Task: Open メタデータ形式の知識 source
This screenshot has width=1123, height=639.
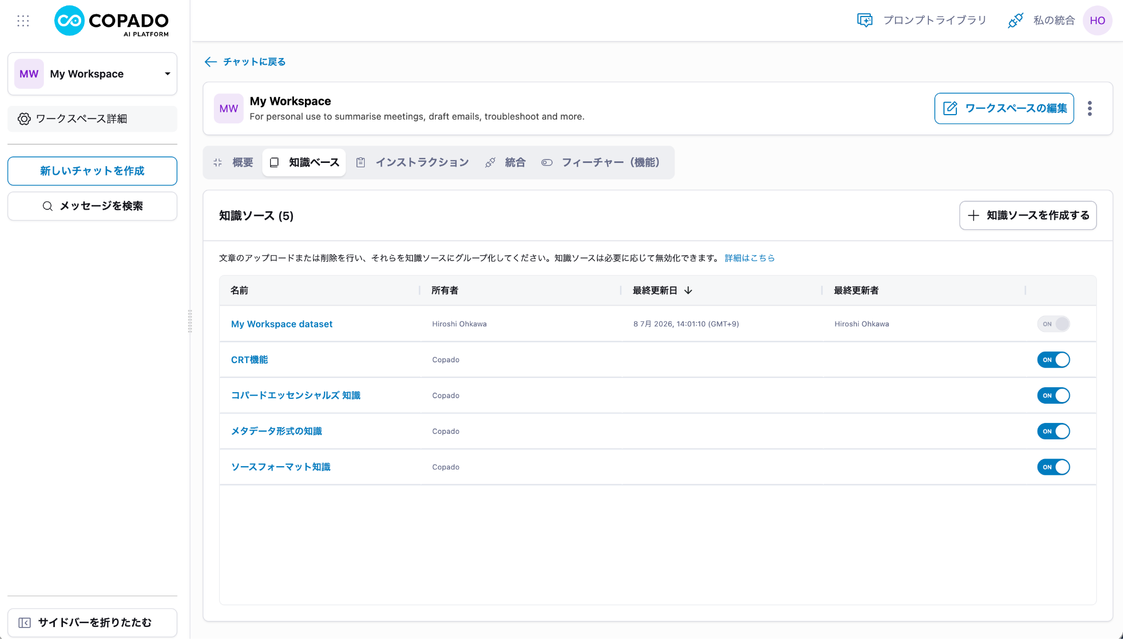Action: [x=276, y=431]
